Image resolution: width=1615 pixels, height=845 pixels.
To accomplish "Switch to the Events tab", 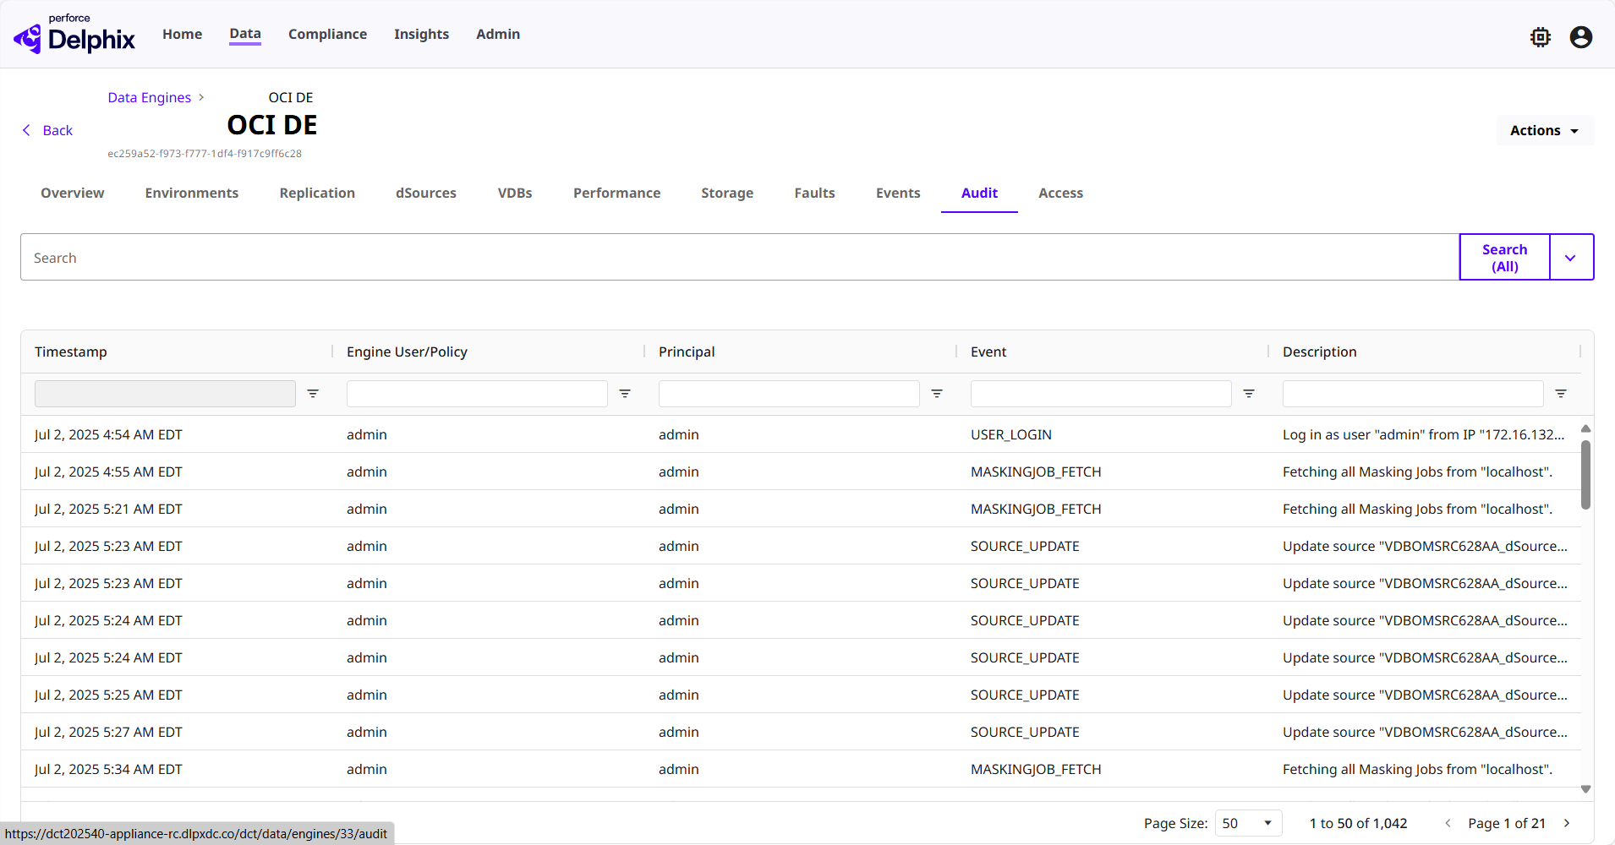I will point(898,193).
